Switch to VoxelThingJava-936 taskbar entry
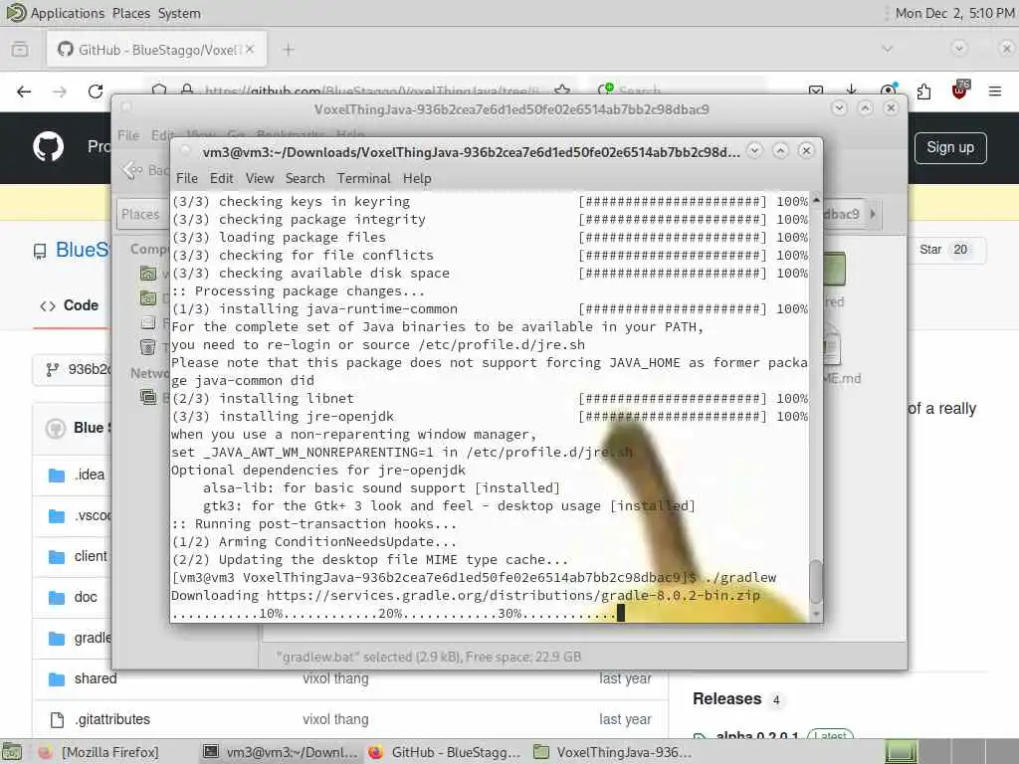1019x764 pixels. [611, 752]
